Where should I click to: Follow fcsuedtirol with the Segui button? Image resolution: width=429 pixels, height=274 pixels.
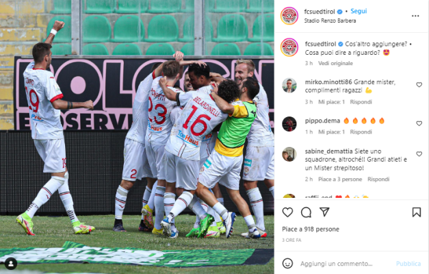(359, 11)
